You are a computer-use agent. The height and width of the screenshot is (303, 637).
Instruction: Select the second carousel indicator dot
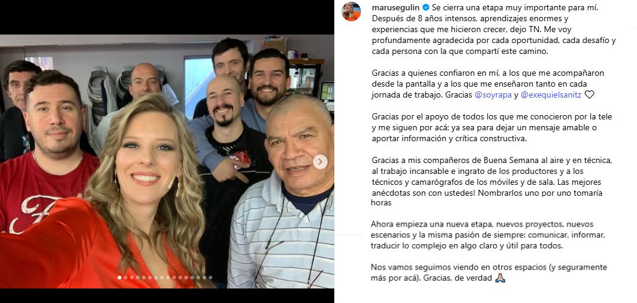pos(126,278)
